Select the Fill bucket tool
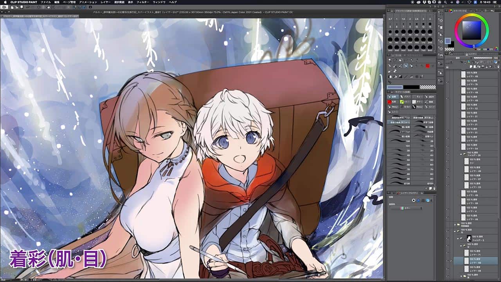 click(395, 77)
